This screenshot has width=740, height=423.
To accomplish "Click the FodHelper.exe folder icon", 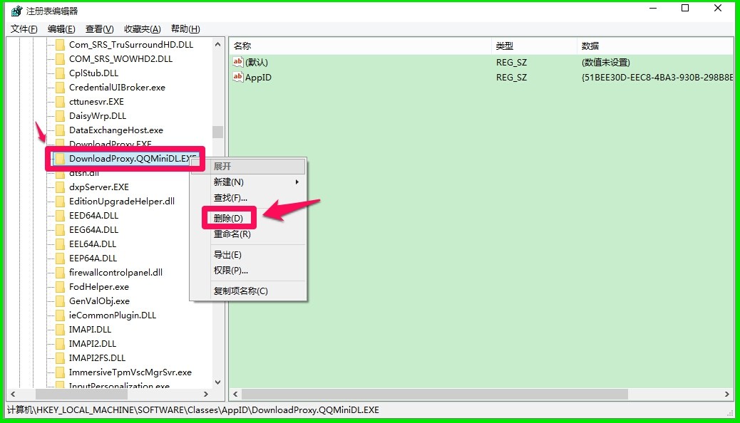I will 60,286.
